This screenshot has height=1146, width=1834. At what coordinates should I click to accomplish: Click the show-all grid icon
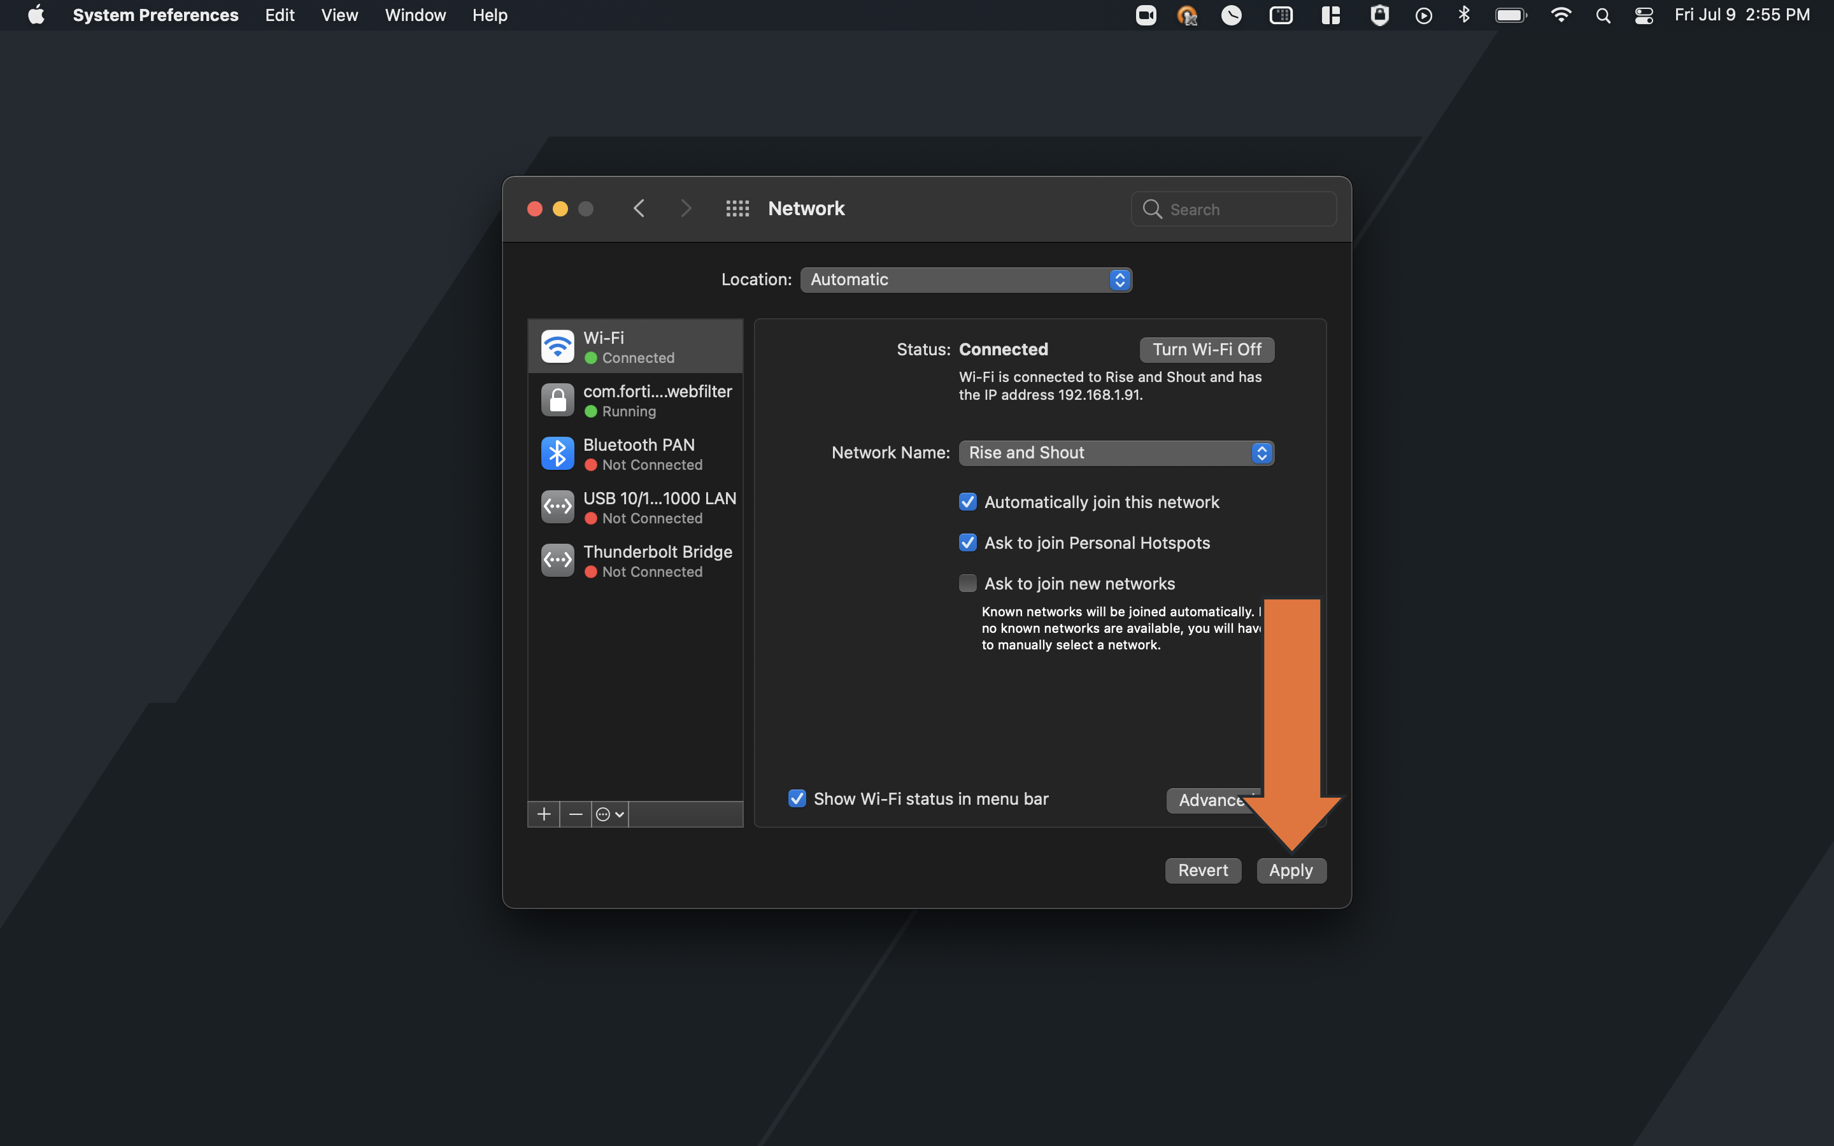point(737,208)
